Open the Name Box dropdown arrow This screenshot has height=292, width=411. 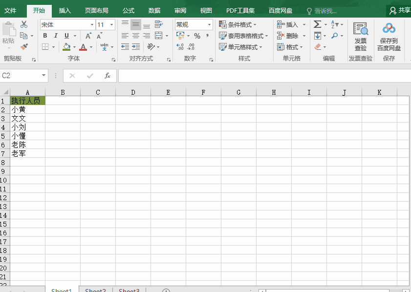click(43, 75)
